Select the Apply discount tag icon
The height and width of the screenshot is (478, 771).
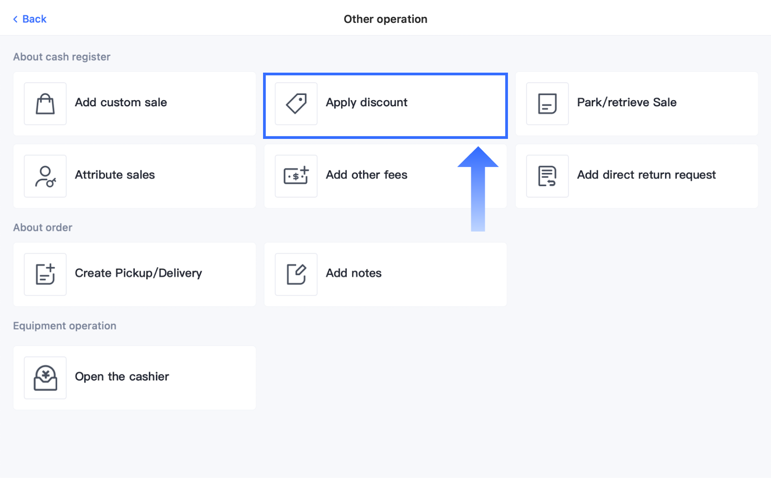[x=296, y=104]
